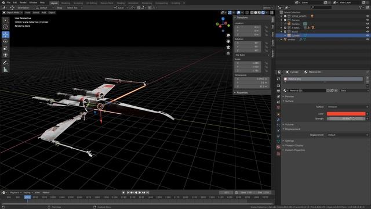Open the timeline Keying menu
Viewport: 371px width, 209px height.
pyautogui.click(x=28, y=193)
